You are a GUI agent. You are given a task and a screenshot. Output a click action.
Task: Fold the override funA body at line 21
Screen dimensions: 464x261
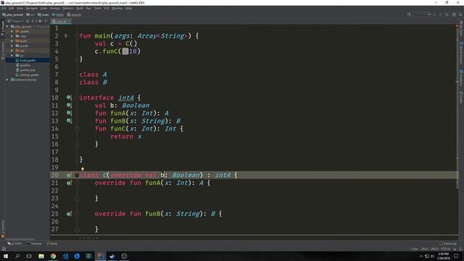(x=77, y=183)
